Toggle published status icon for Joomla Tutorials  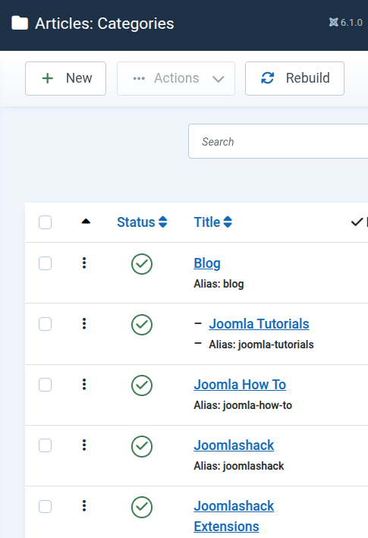(142, 325)
